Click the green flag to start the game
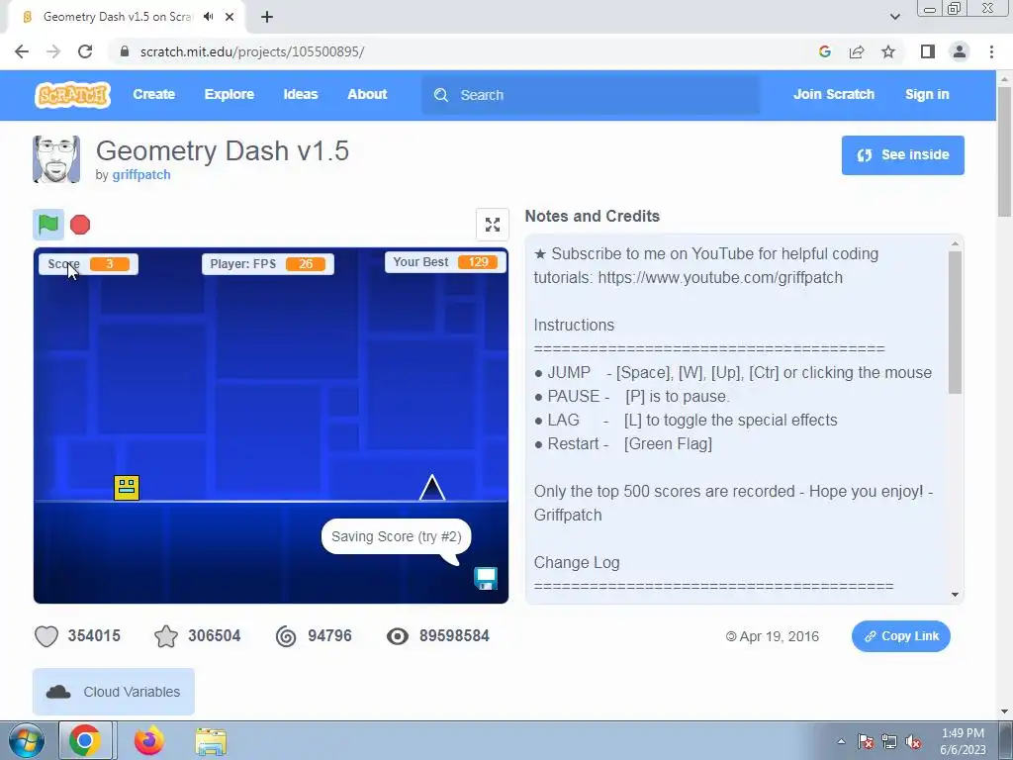 tap(48, 225)
